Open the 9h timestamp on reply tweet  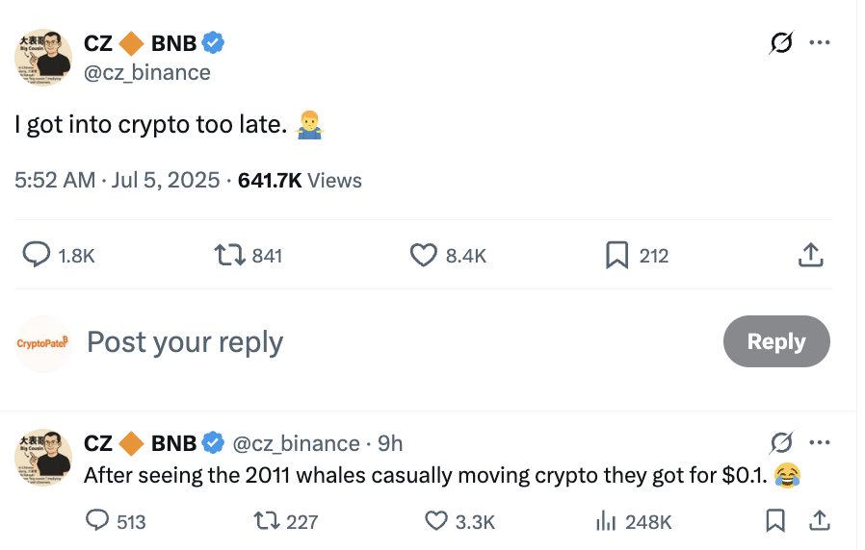coord(390,443)
